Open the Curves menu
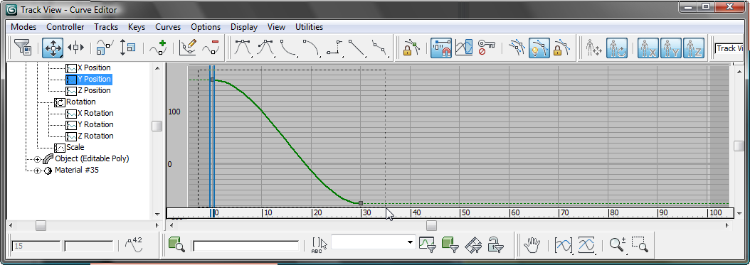Viewport: 750px width, 265px height. 168,27
